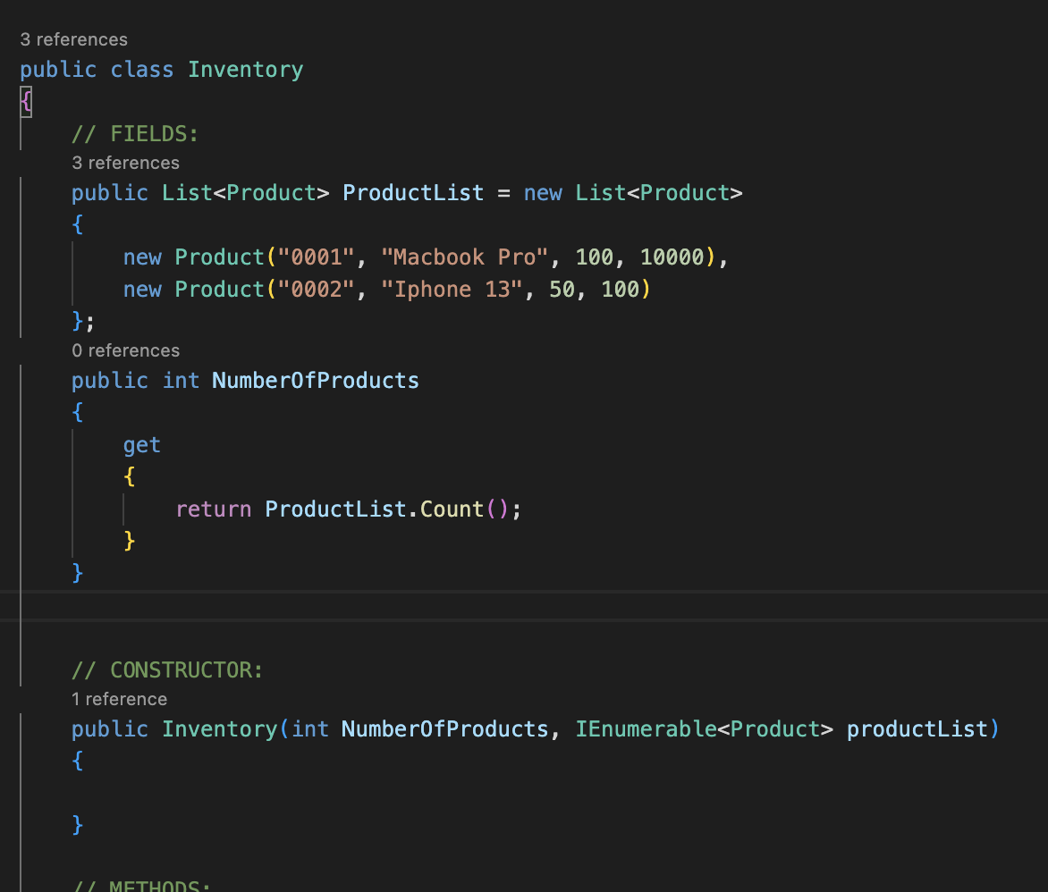
Task: Open the '3 references' CodeLens above class Inventory
Action: click(x=73, y=39)
